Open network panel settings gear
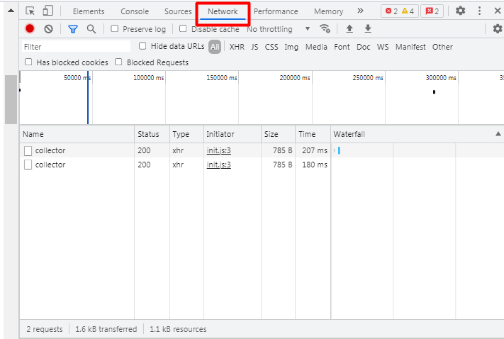The width and height of the screenshot is (504, 339). 498,28
